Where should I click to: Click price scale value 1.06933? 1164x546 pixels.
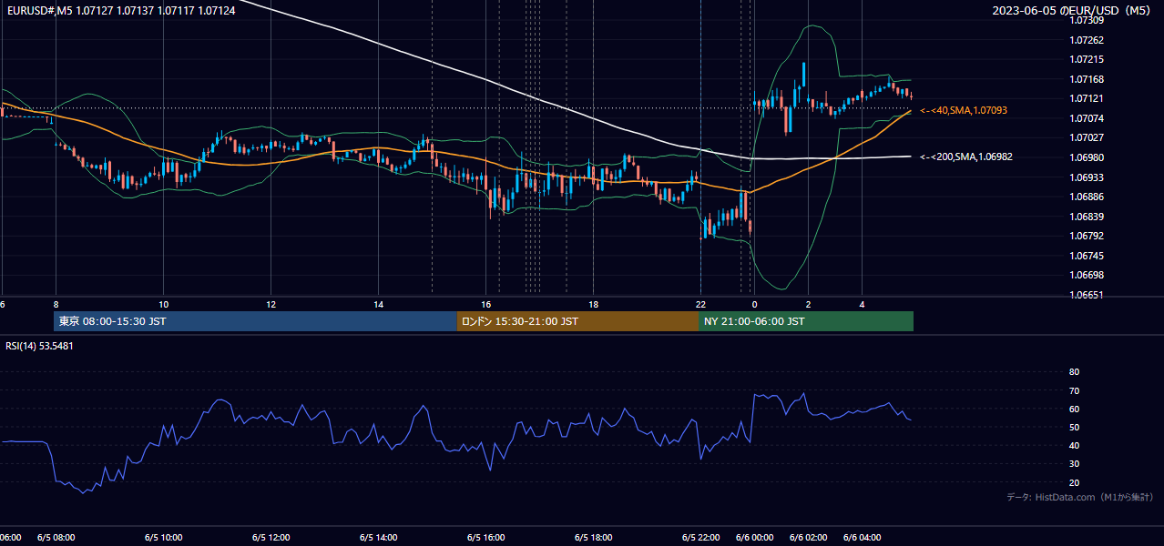1086,177
